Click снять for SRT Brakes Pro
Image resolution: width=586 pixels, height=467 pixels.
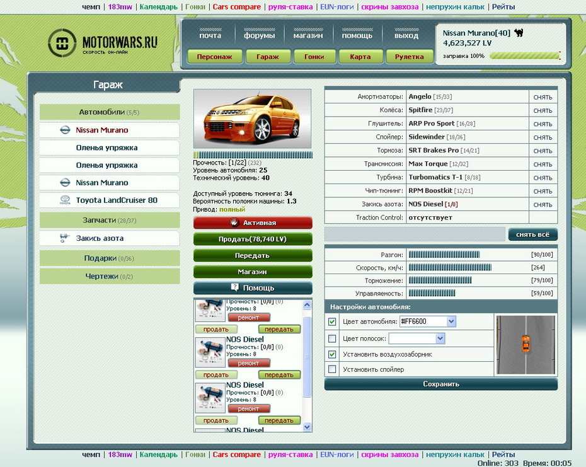coord(543,151)
